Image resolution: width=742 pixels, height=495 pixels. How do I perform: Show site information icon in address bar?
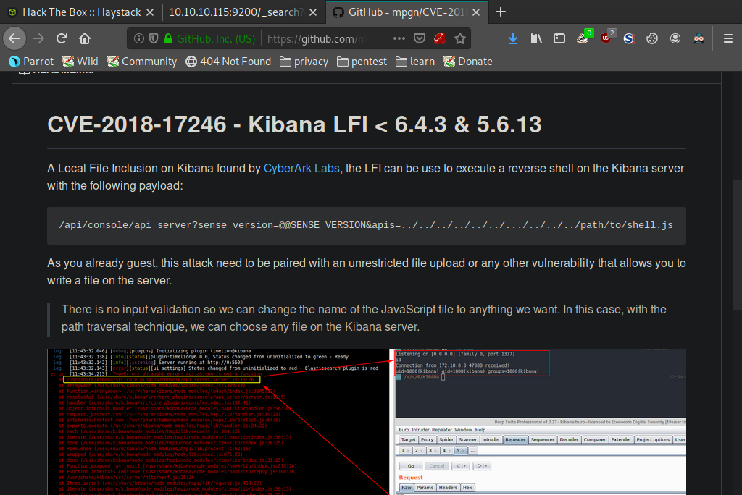coord(138,38)
